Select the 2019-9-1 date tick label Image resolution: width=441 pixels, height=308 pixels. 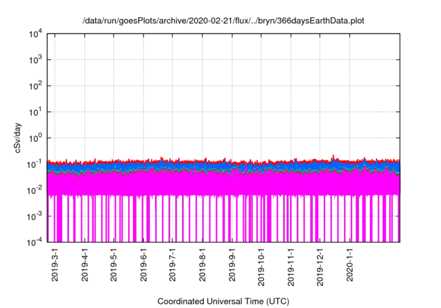(x=232, y=266)
